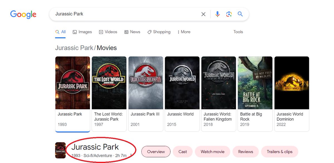Open The Lost World: Jurassic Park poster
Image resolution: width=334 pixels, height=163 pixels.
click(109, 83)
